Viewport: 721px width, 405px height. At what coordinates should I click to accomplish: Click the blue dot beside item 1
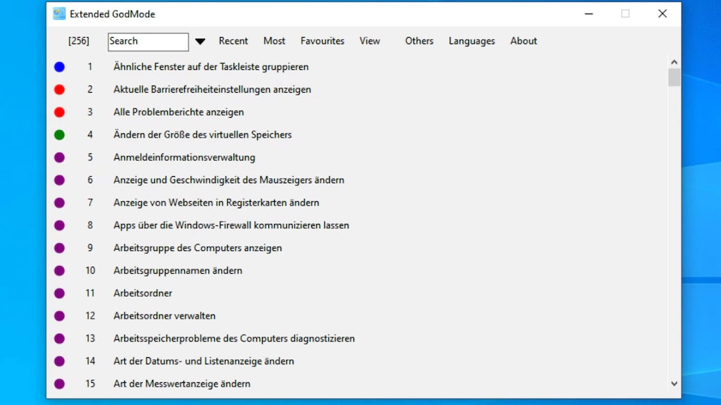59,67
